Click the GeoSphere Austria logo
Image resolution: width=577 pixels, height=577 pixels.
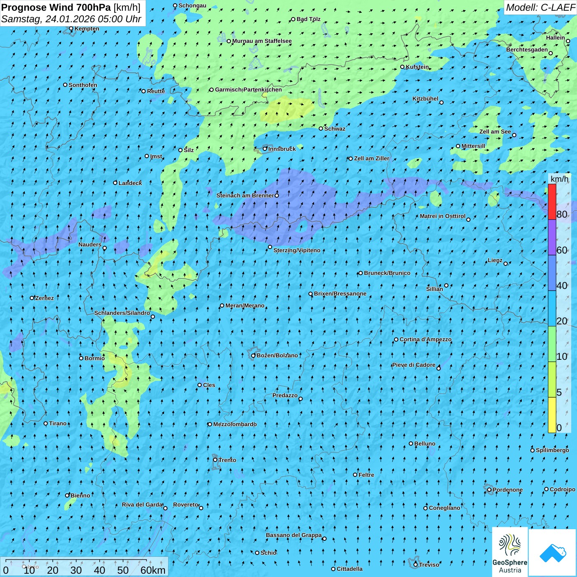[x=510, y=553]
